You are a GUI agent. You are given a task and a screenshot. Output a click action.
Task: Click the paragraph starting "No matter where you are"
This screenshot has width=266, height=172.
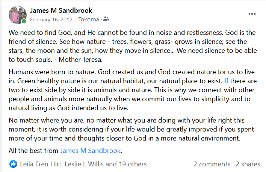click(131, 129)
